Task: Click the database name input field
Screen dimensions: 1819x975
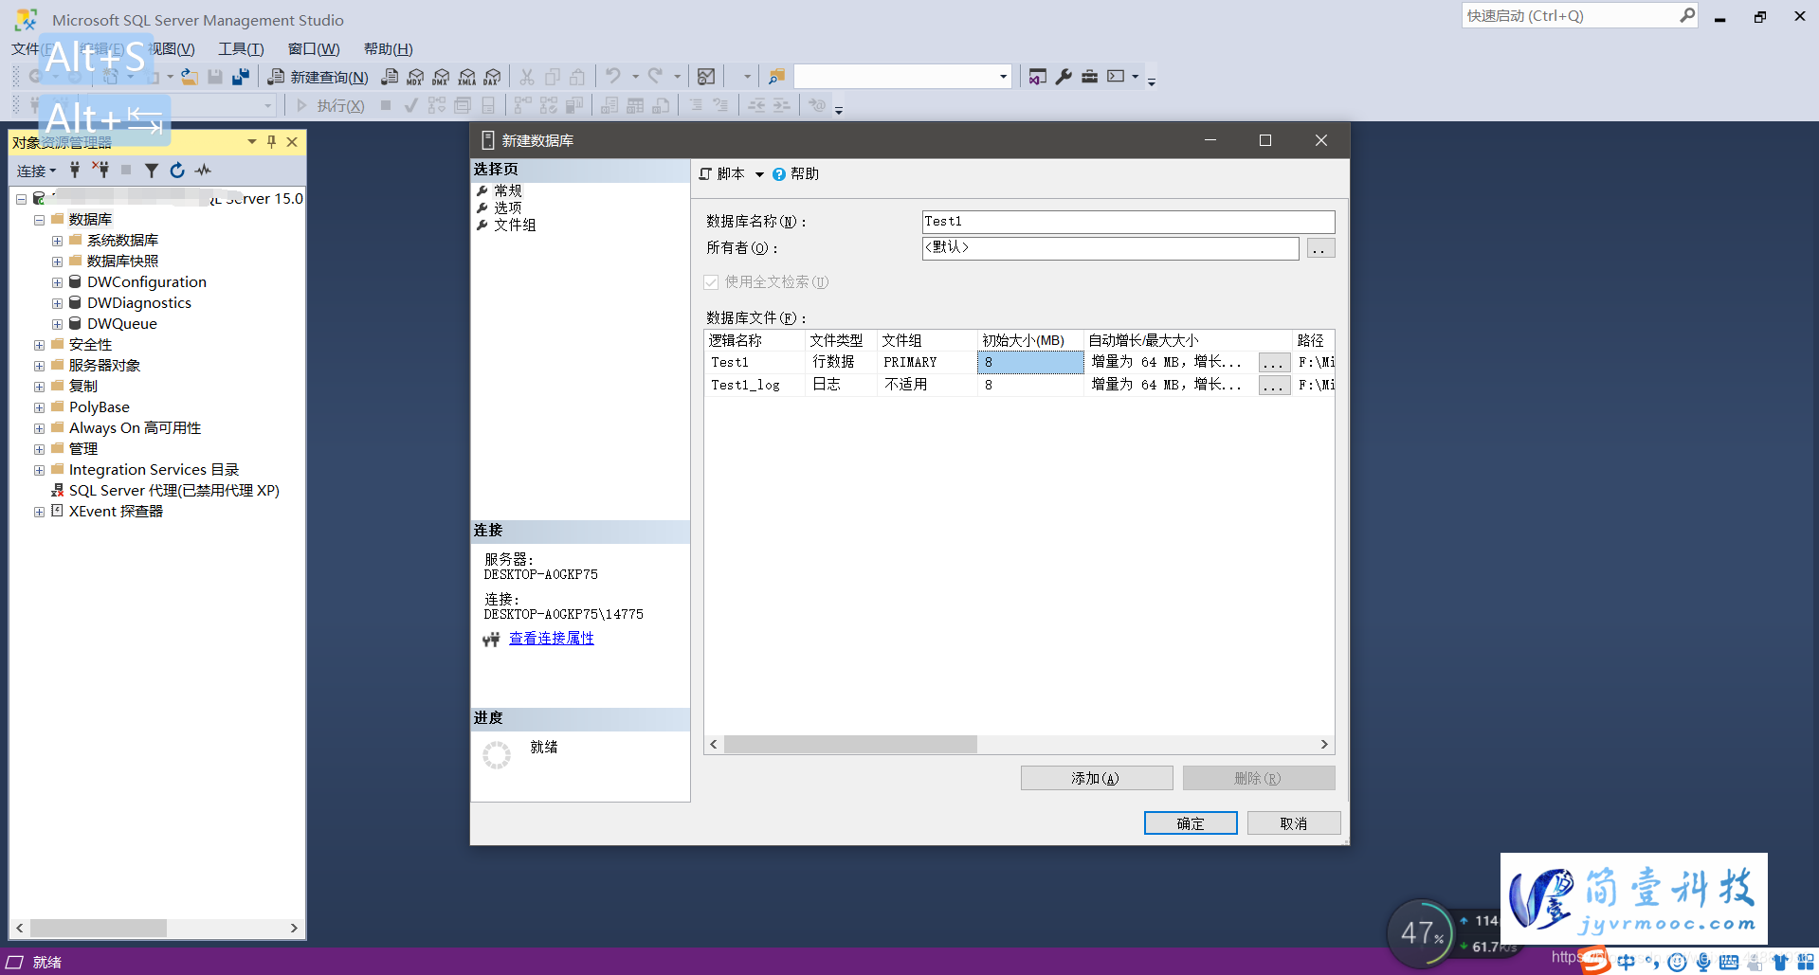Action: tap(1128, 222)
